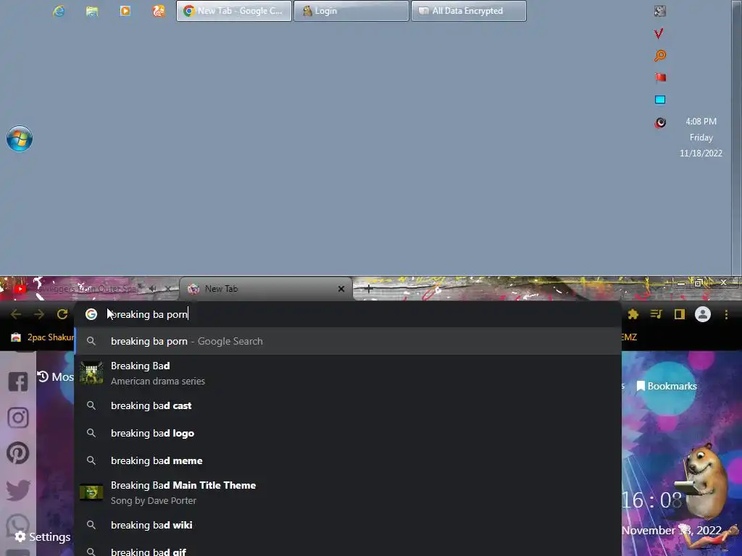
Task: Open the new tab page Settings
Action: 43,536
